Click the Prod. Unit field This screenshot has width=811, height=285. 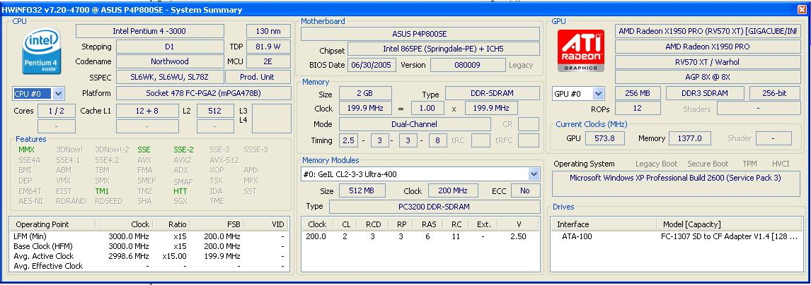point(258,77)
